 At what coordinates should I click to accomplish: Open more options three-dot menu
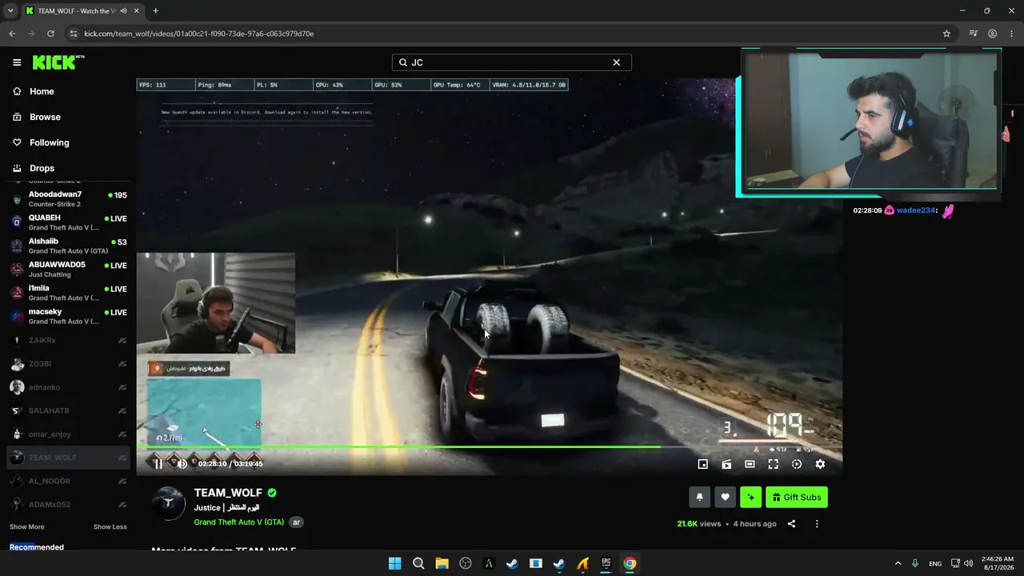817,524
